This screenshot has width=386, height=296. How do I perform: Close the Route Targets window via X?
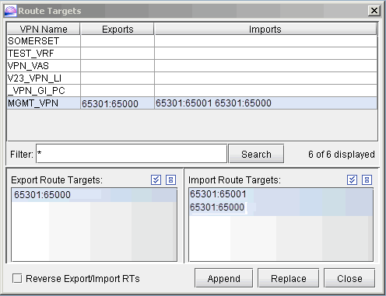click(374, 11)
